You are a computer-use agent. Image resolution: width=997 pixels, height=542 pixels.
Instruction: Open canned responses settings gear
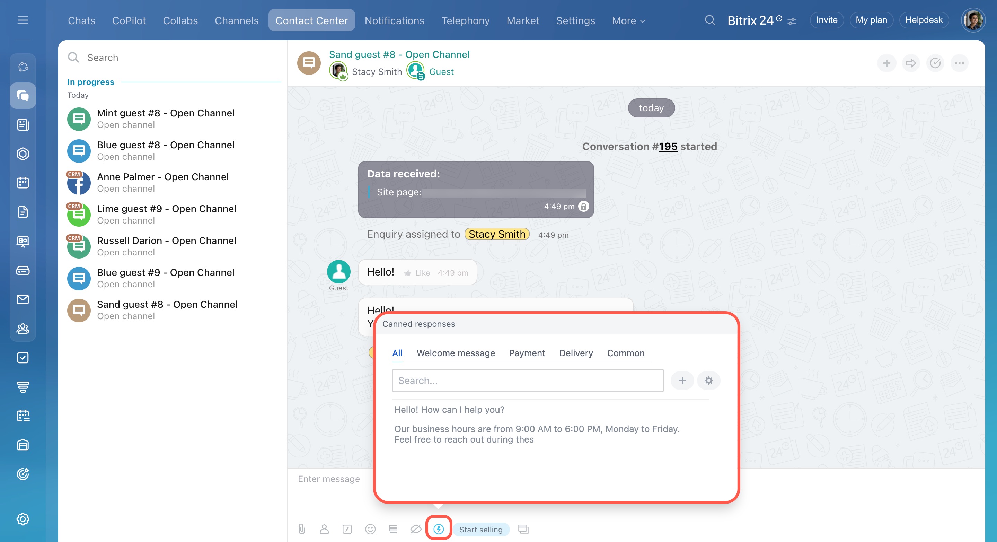click(x=709, y=381)
